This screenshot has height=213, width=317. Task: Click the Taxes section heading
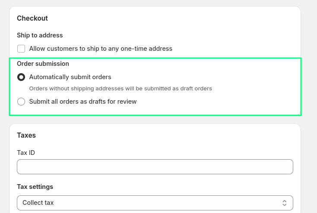click(x=26, y=136)
